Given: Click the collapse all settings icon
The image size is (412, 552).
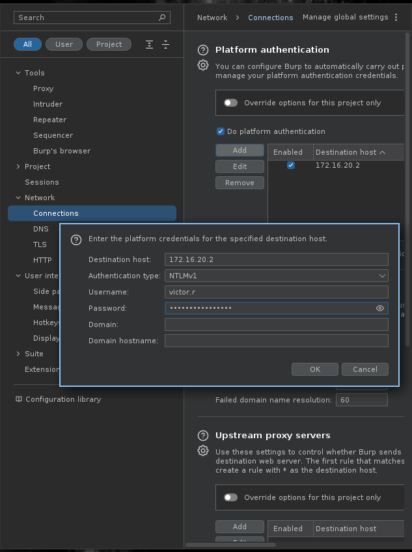Looking at the screenshot, I should pyautogui.click(x=165, y=44).
